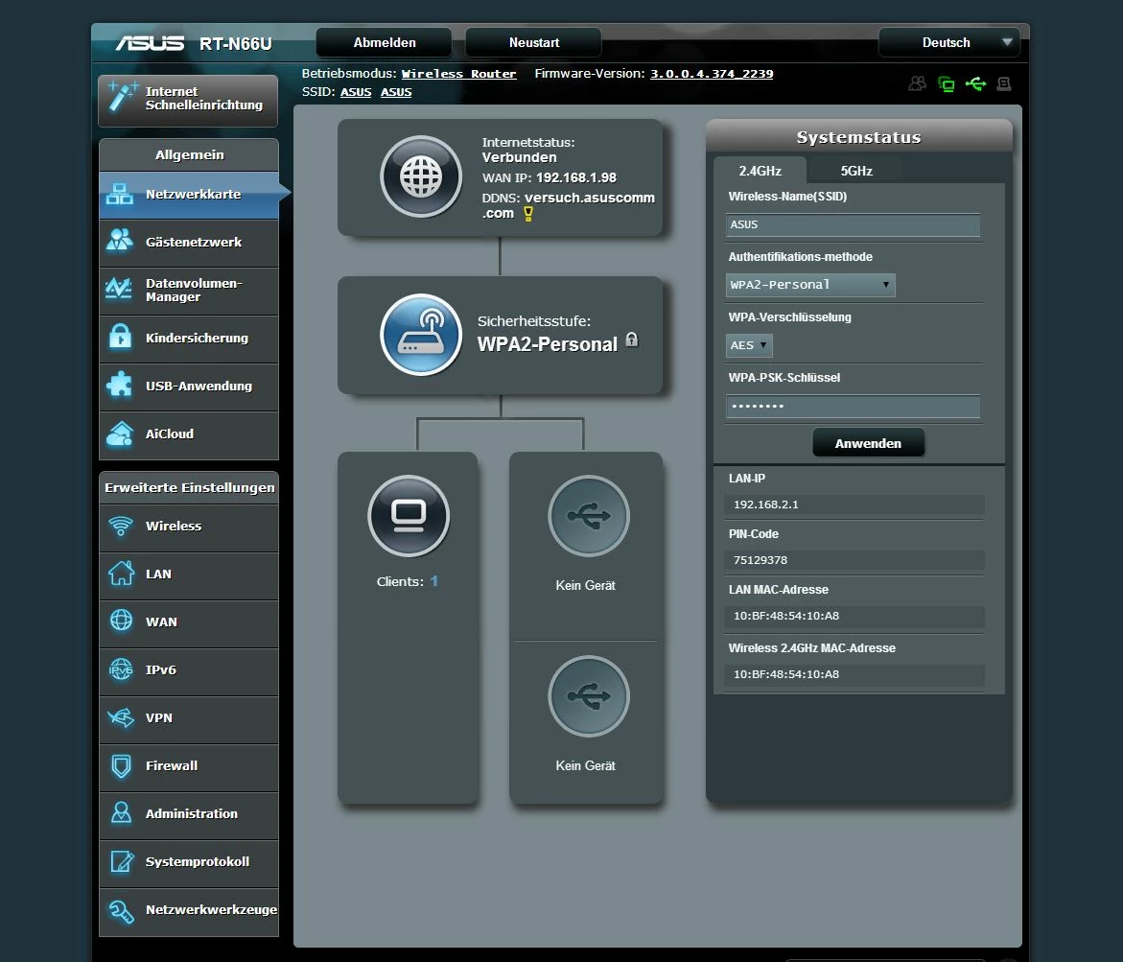Focus the WPA-PSK-Schlüssel password field
The width and height of the screenshot is (1123, 962).
click(x=853, y=406)
